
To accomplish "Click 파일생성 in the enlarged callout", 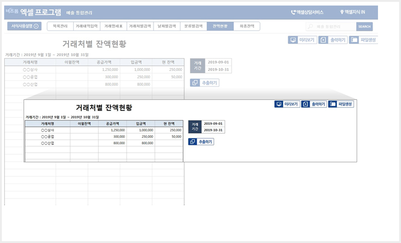I will 341,104.
